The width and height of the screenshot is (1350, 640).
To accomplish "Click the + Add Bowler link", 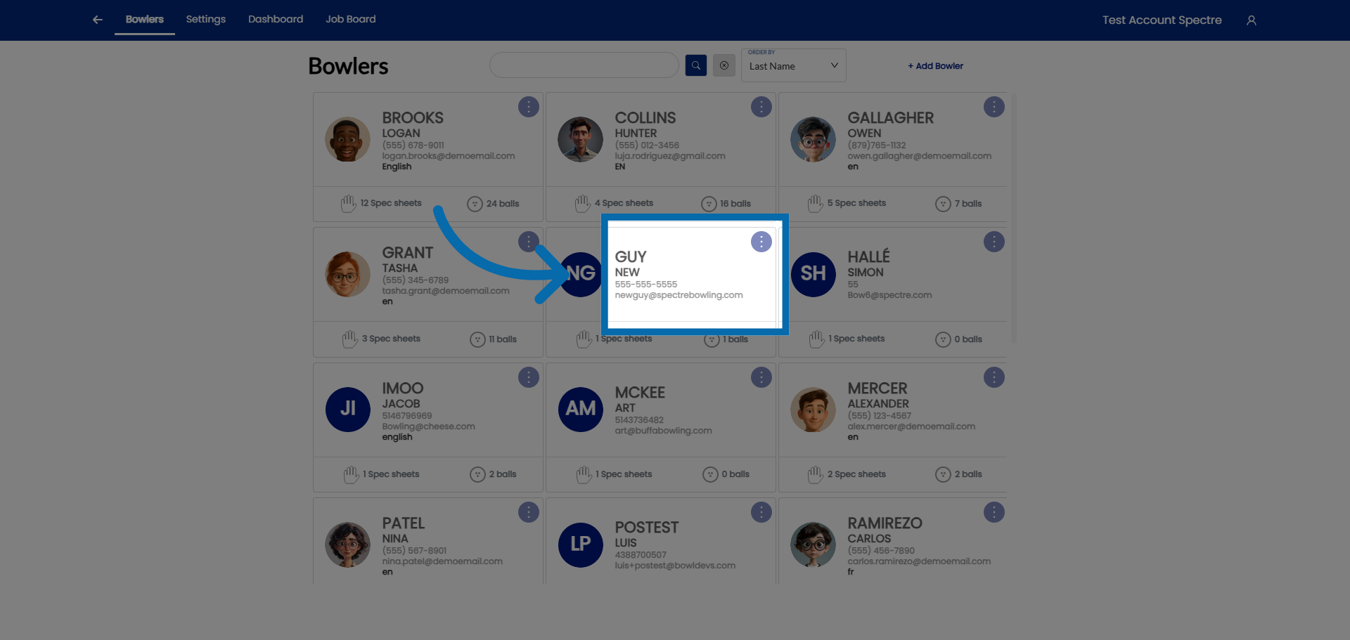I will pyautogui.click(x=936, y=66).
